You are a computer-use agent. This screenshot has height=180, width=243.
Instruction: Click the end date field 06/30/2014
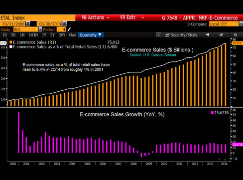coord(49,24)
